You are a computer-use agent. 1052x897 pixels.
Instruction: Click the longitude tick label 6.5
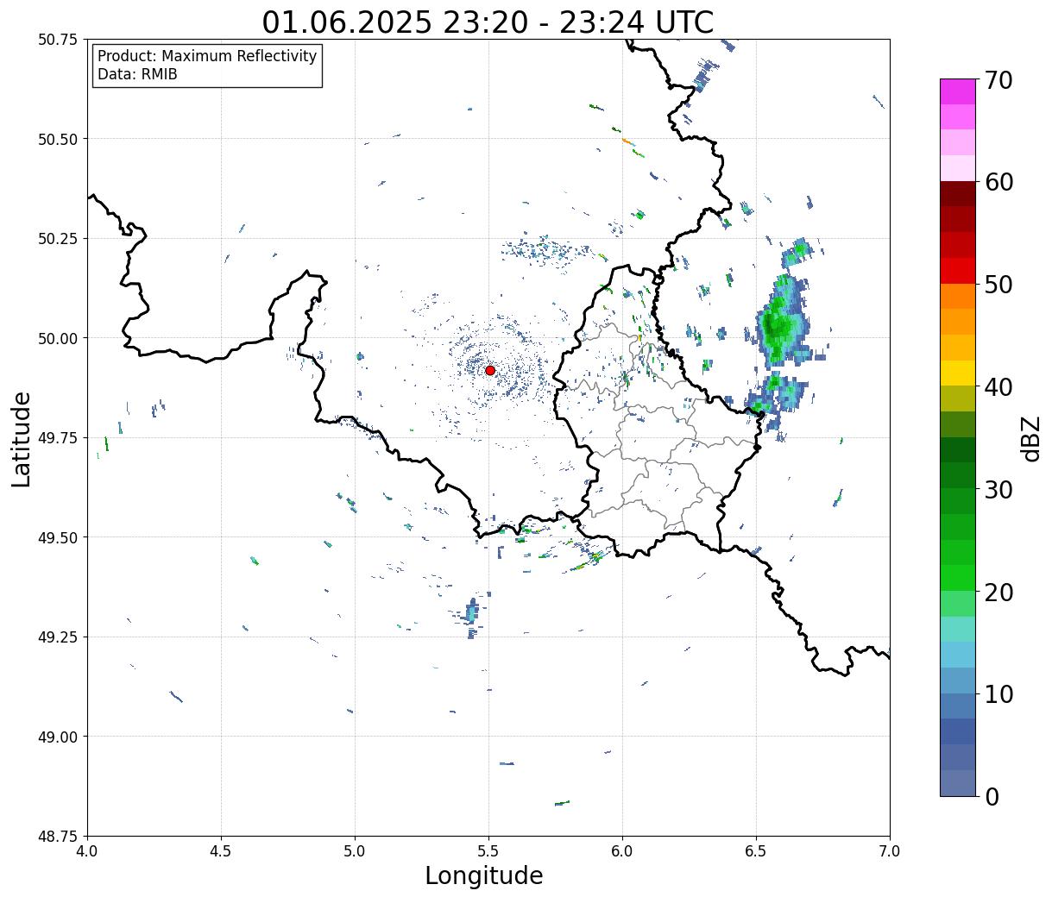(756, 851)
